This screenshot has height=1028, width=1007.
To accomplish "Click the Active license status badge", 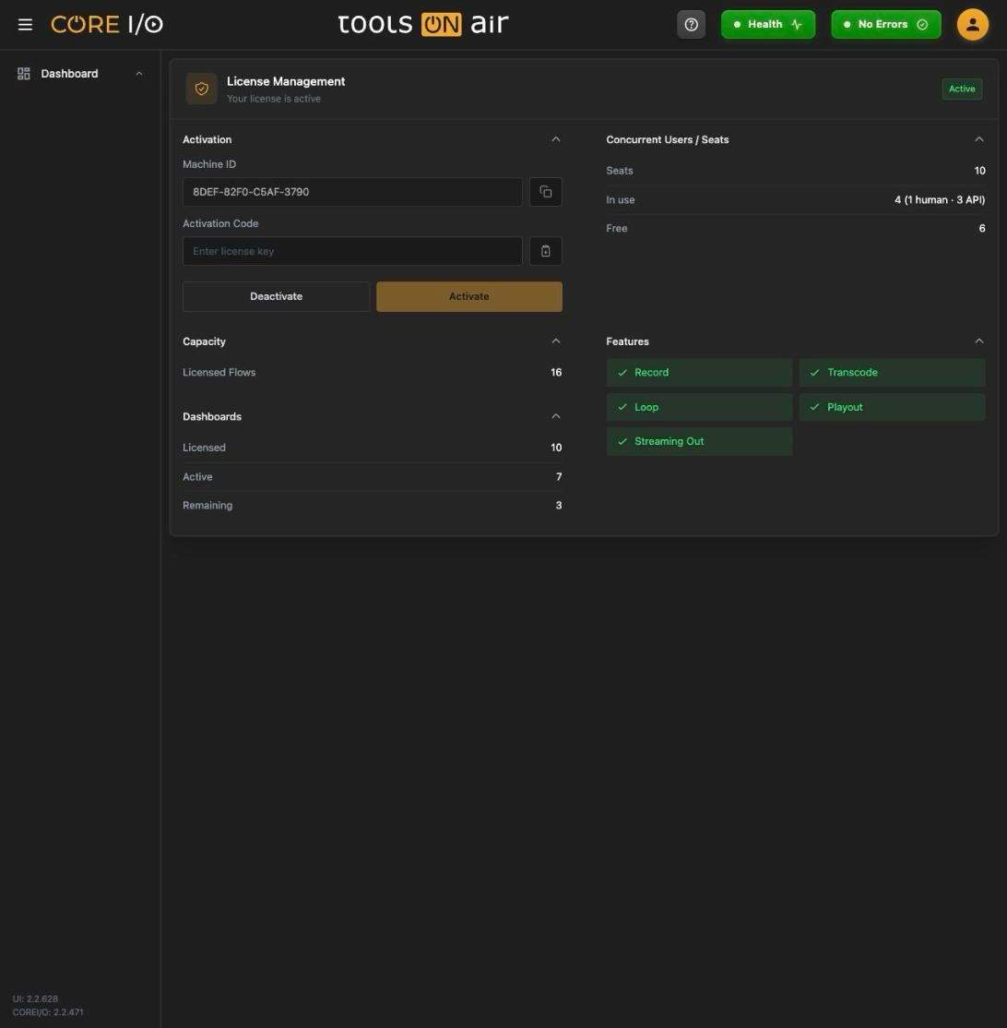I will [961, 90].
